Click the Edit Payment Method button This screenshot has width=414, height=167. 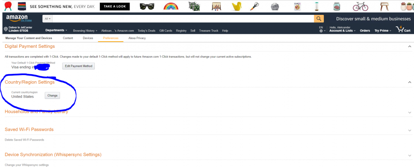coord(78,66)
